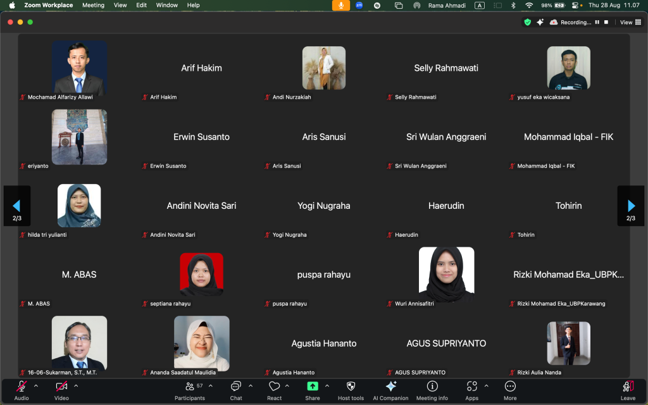This screenshot has height=405, width=648.
Task: Open the Meeting menu in menu bar
Action: [93, 5]
